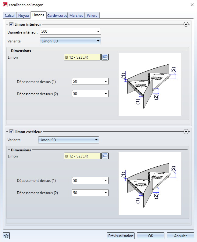Viewport: 197px width, 242px height.
Task: Click the application icon in title bar
Action: 5,5
